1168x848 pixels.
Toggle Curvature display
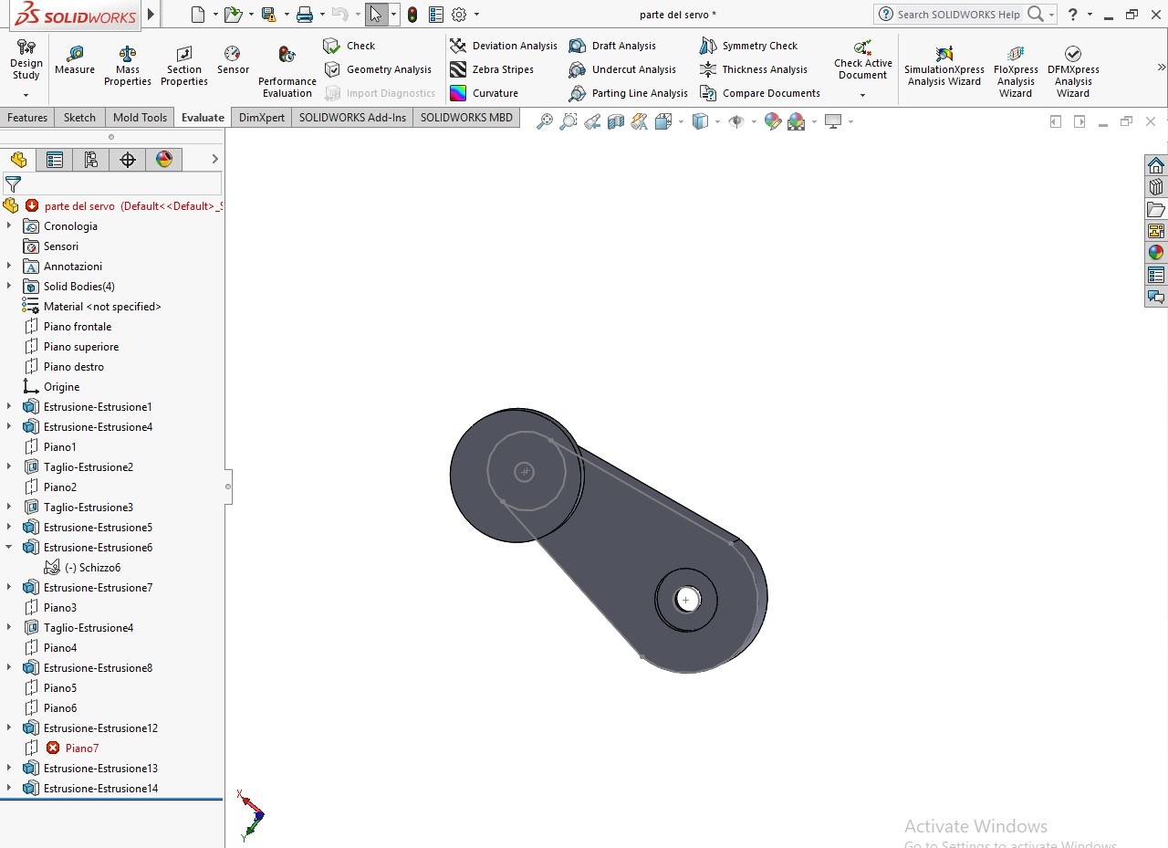(x=484, y=93)
